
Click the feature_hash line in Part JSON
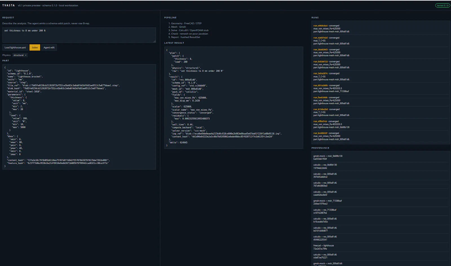coord(58,163)
